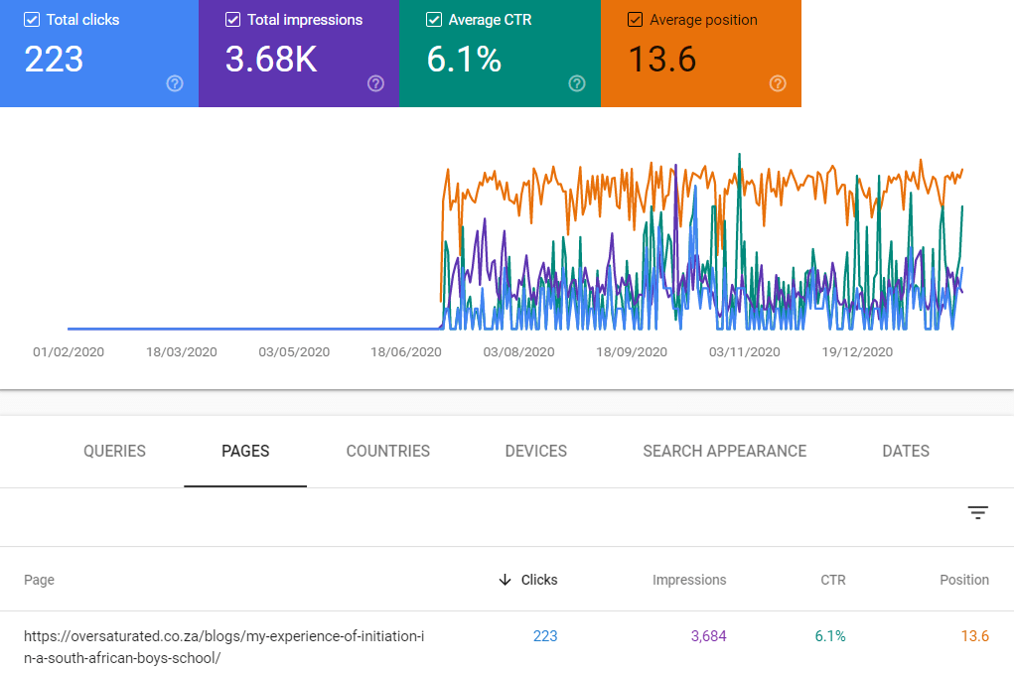This screenshot has width=1014, height=673.
Task: Open the Dates tab
Action: tap(905, 451)
